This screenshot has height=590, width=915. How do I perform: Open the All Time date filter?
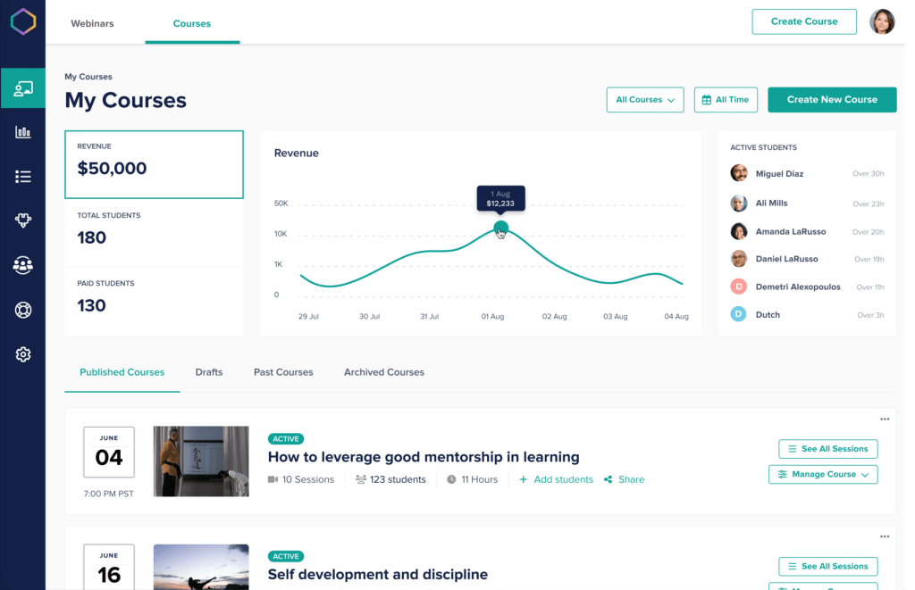(x=726, y=100)
